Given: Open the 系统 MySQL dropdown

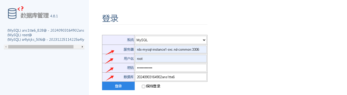Looking at the screenshot, I should (x=171, y=40).
